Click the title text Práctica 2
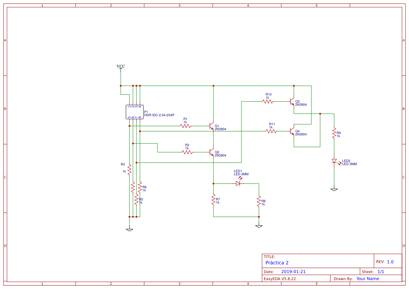 pyautogui.click(x=277, y=263)
